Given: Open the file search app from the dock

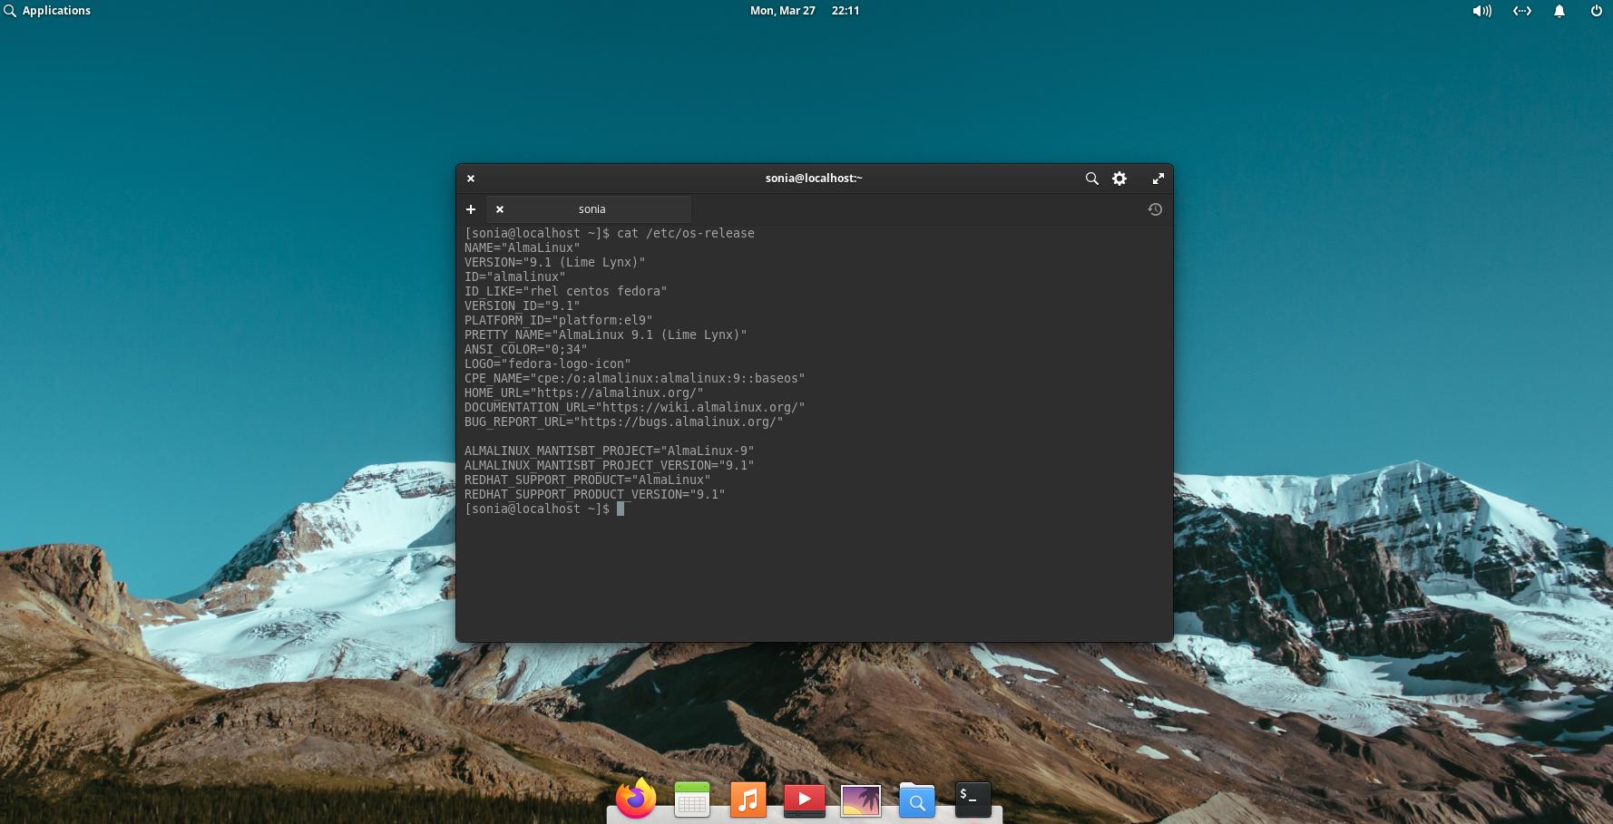Looking at the screenshot, I should coord(917,800).
